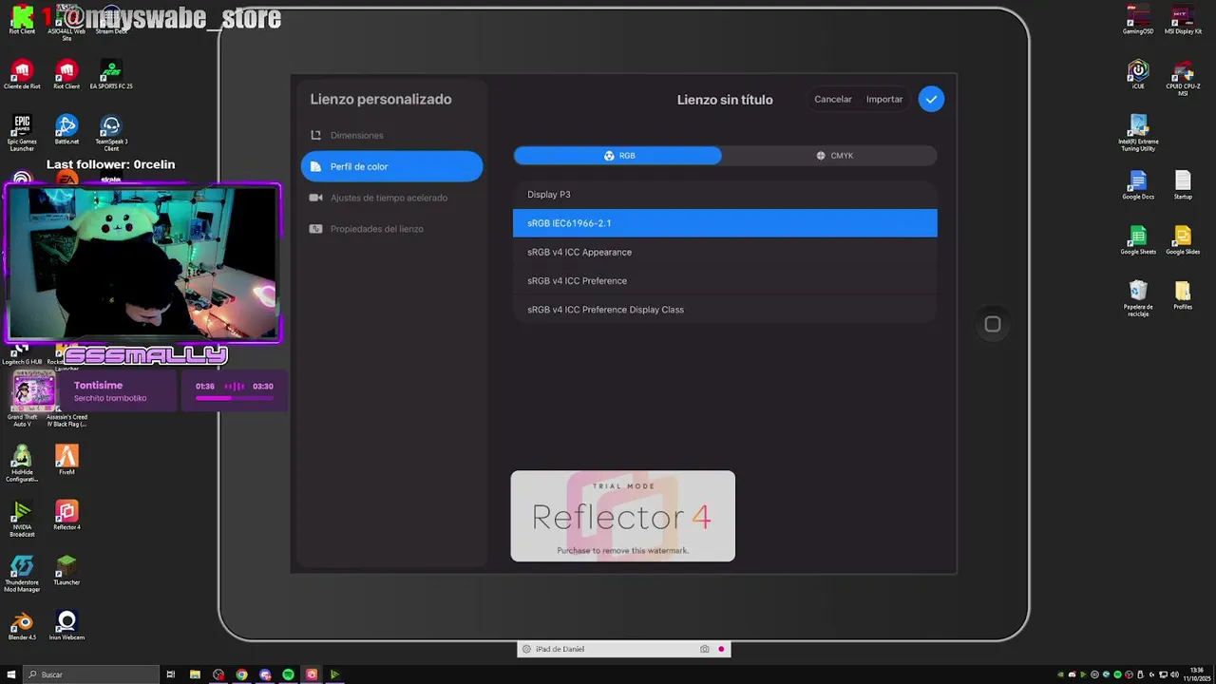Image resolution: width=1216 pixels, height=684 pixels.
Task: Open Ajustes de tiempo acelerado section
Action: (391, 198)
